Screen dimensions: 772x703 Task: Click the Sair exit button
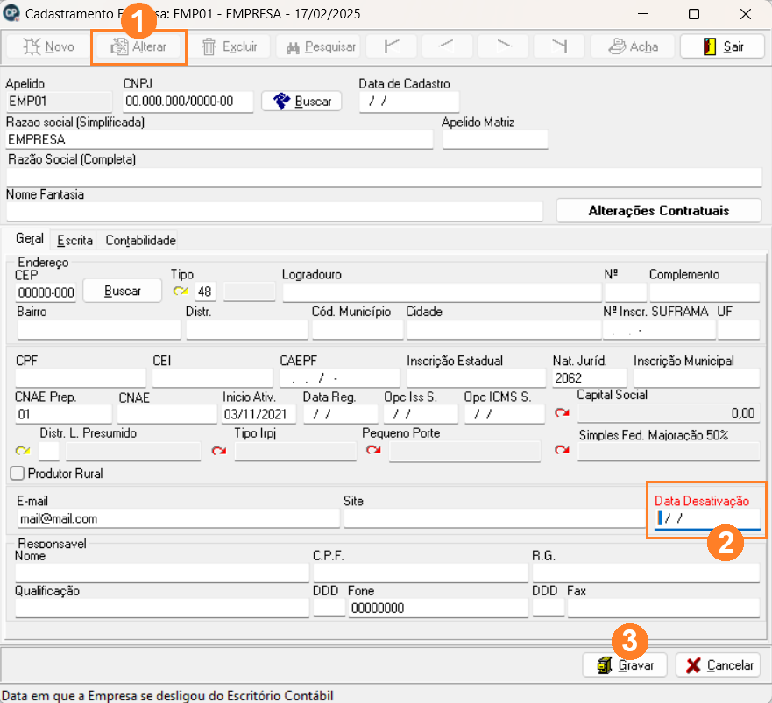point(722,46)
